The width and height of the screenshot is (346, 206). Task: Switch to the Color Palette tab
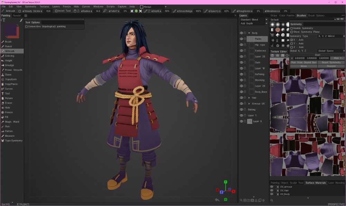click(287, 16)
